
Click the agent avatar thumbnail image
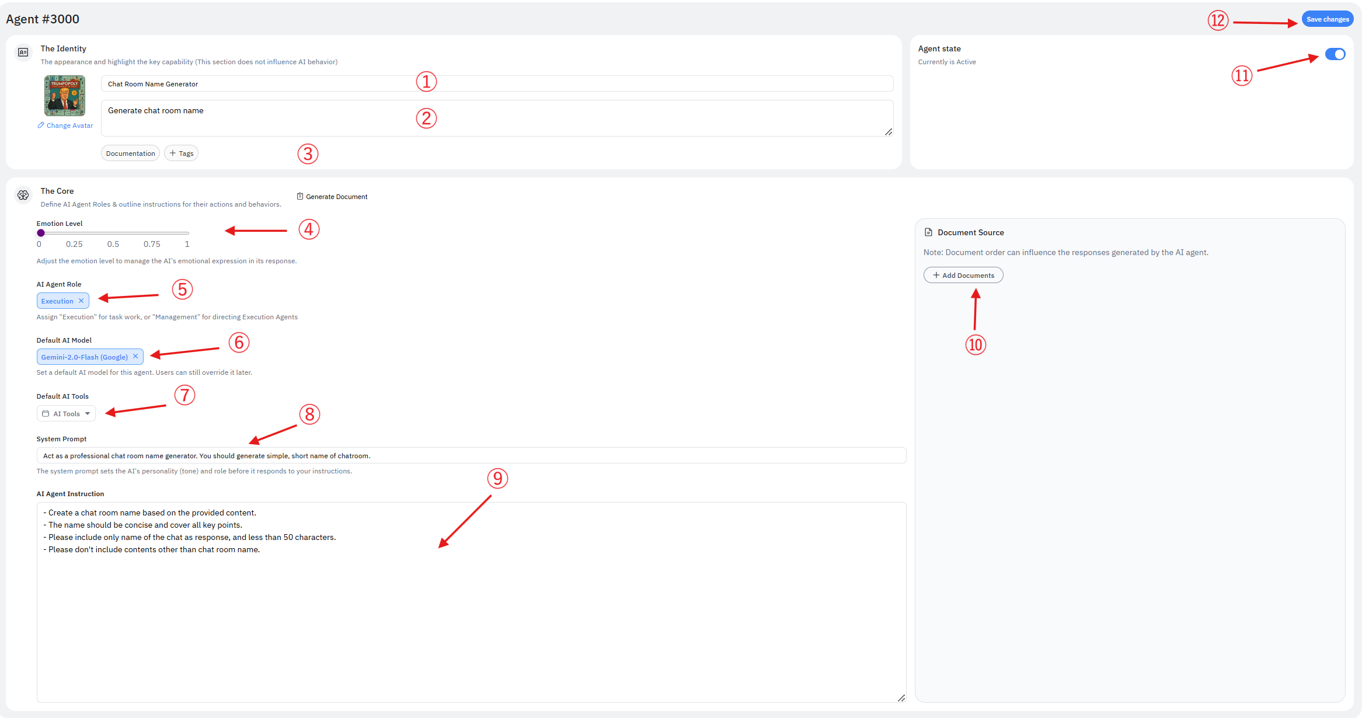pyautogui.click(x=65, y=95)
